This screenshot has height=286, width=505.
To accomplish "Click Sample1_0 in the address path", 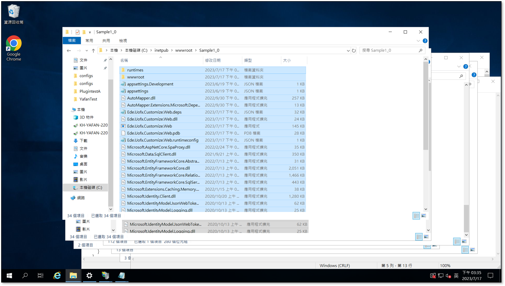I will (209, 51).
